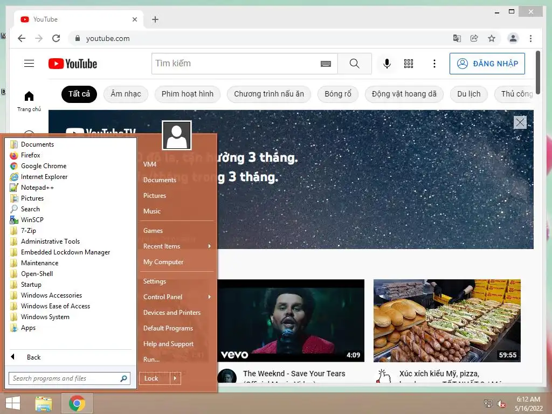Close the YouTube TV banner ad
Screen dimensions: 552x414
(520, 122)
